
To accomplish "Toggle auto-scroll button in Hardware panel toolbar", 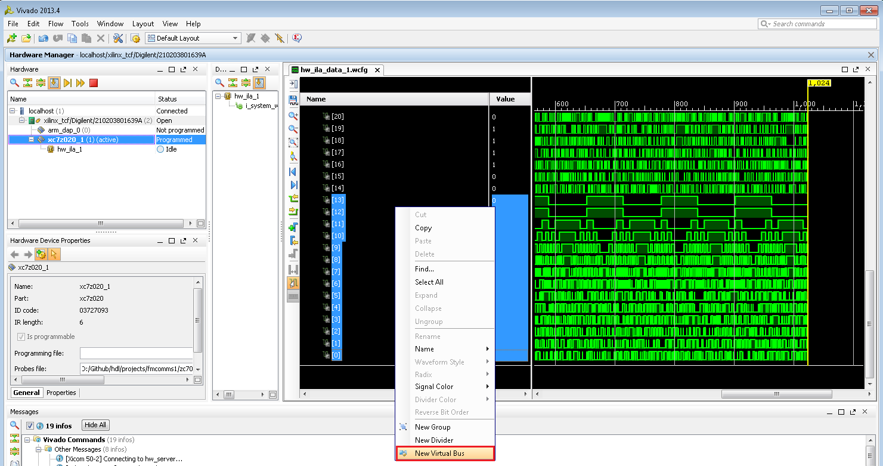I will click(54, 83).
